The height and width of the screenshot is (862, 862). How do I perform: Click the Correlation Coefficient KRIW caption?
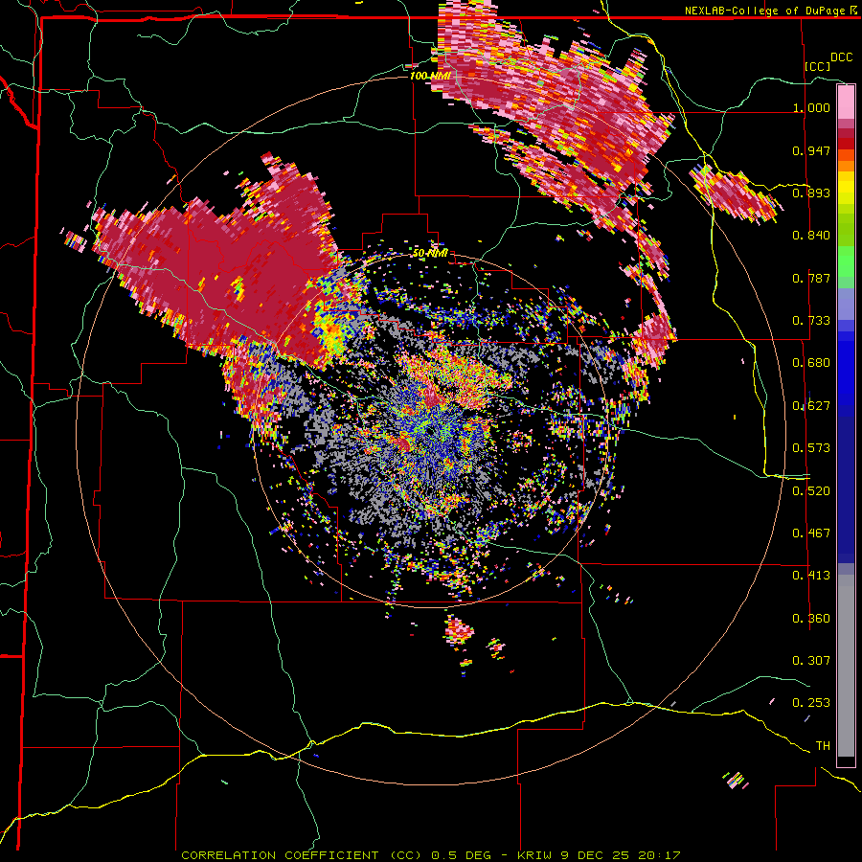click(430, 855)
